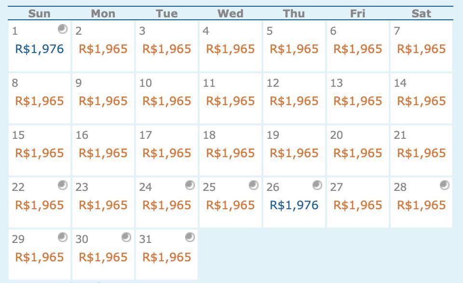Choose the R$1,965 fare on day 14
Viewport: 463px width, 283px height.
(x=422, y=101)
